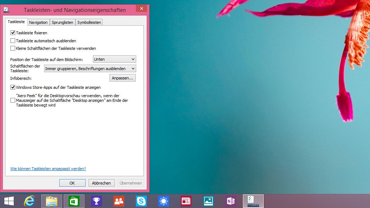Launch the Weather app with sun icon

163,201
